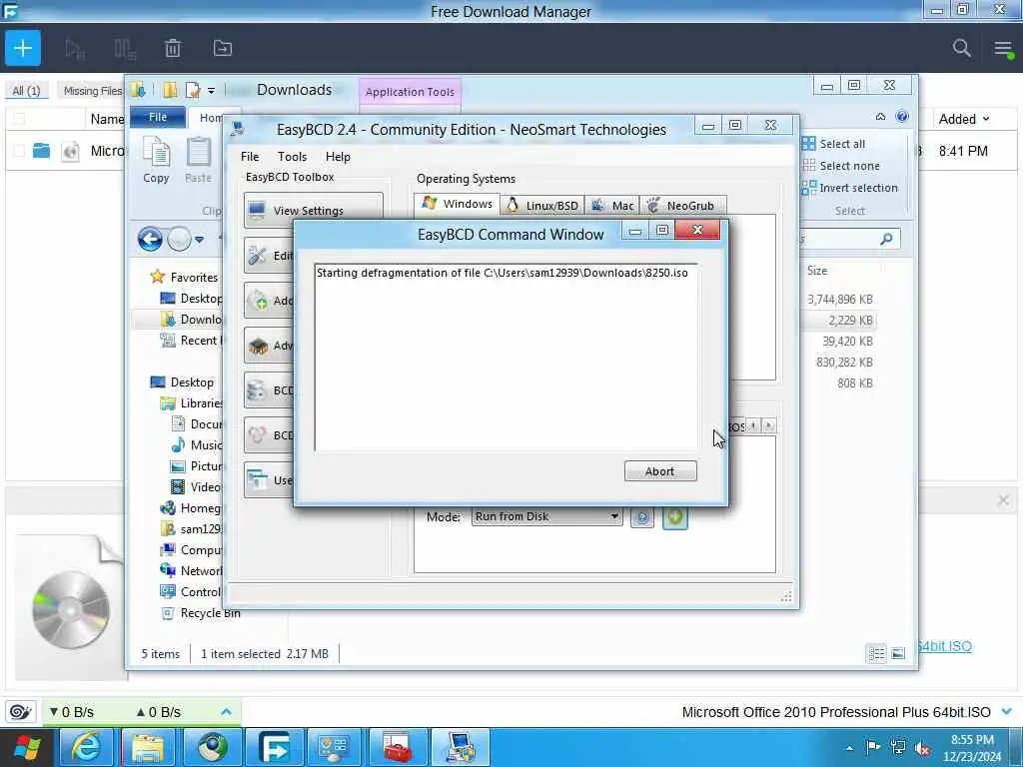Tick the select-all checkbox in the downloads list header
1023x767 pixels.
tap(20, 119)
